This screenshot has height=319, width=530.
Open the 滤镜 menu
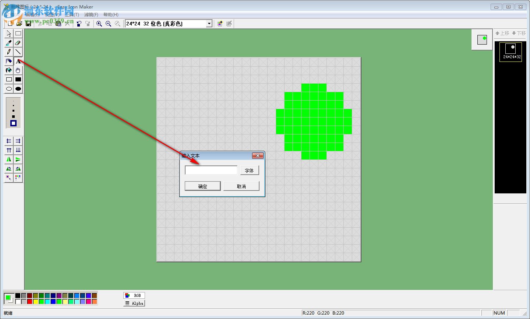(x=91, y=15)
